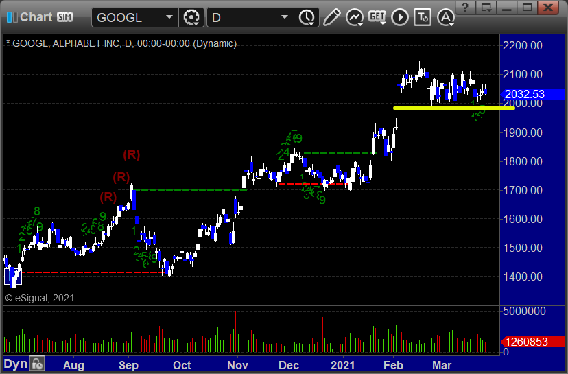This screenshot has width=568, height=374.
Task: Click the Chart window icon
Action: (x=12, y=17)
